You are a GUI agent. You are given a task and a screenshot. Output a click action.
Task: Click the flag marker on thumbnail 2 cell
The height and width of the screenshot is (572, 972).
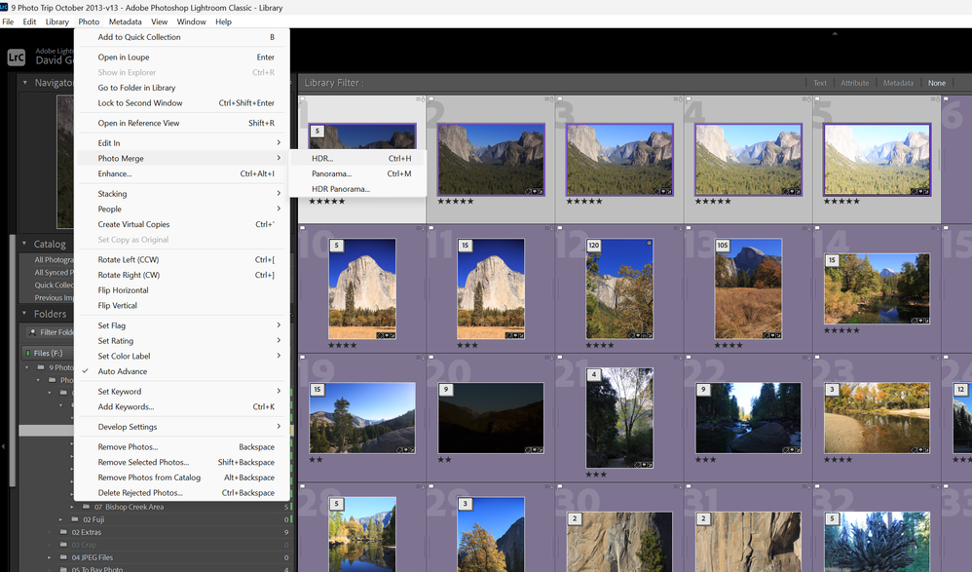tap(430, 100)
